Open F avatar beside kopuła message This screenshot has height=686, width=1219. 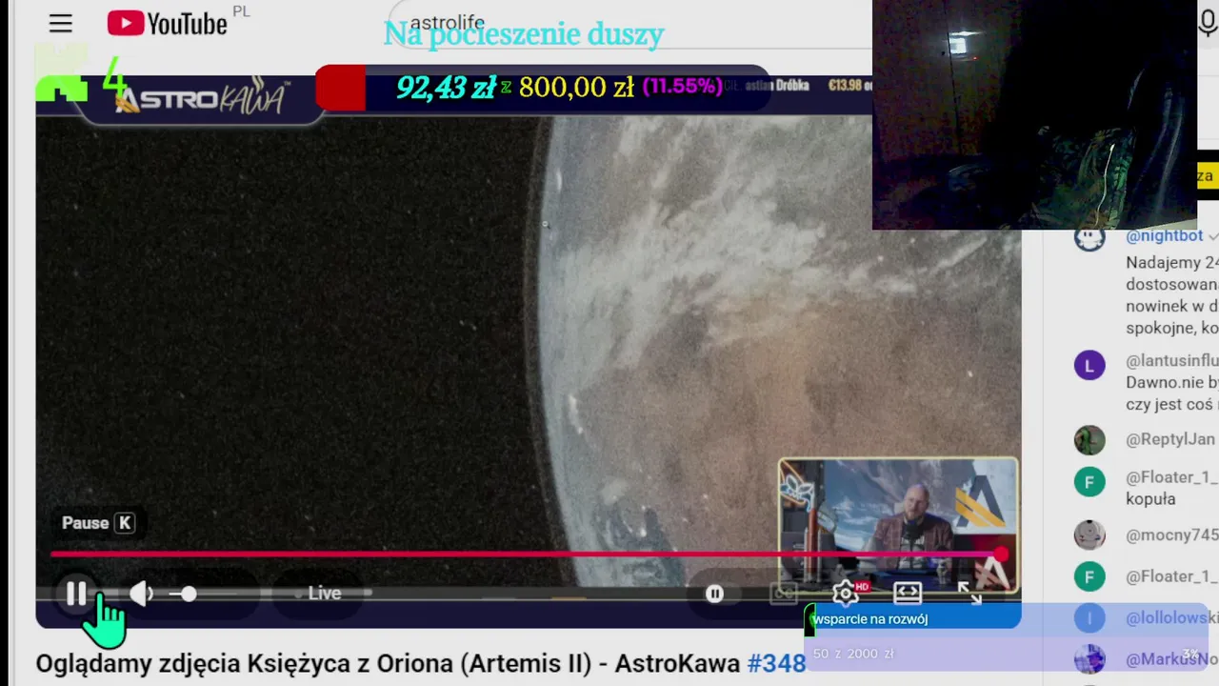(x=1089, y=481)
